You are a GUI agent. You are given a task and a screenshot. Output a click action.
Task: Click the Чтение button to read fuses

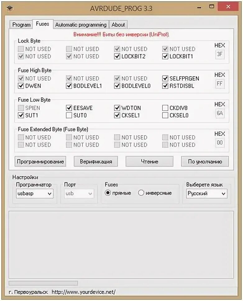[149, 161]
